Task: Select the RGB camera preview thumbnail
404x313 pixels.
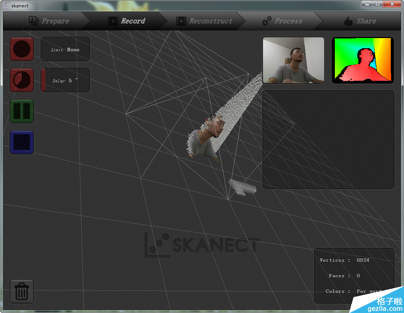Action: pos(293,60)
